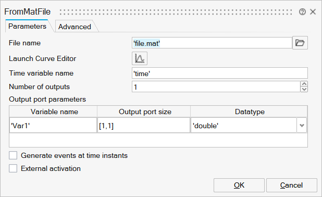Screen dimensions: 322x197
Task: Decrease Number of outputs with down arrow
Action: click(304, 89)
